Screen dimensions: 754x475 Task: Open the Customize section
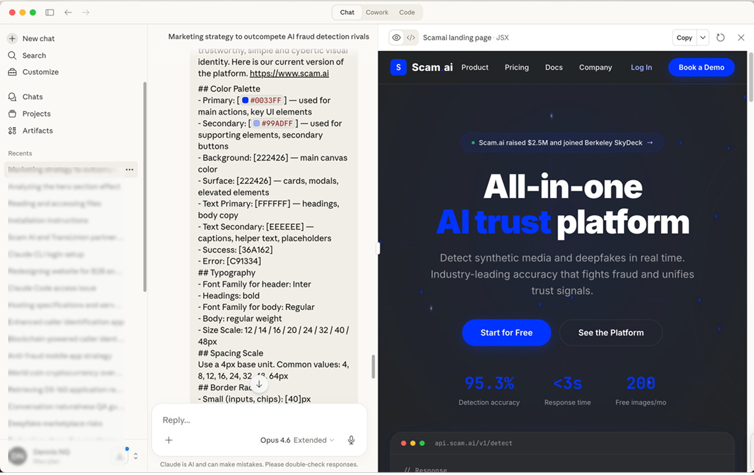[x=40, y=72]
